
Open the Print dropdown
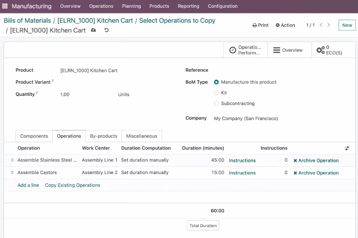coord(260,25)
